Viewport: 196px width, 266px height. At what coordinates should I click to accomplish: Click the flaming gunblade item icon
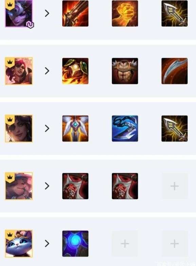75,13
